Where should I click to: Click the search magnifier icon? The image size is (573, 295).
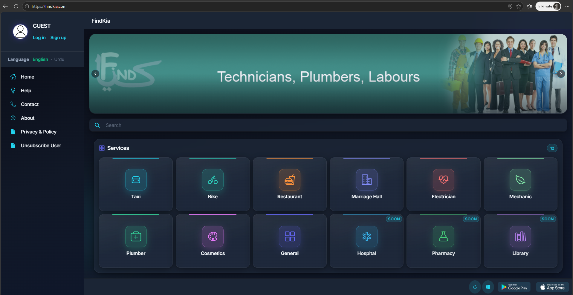(97, 125)
